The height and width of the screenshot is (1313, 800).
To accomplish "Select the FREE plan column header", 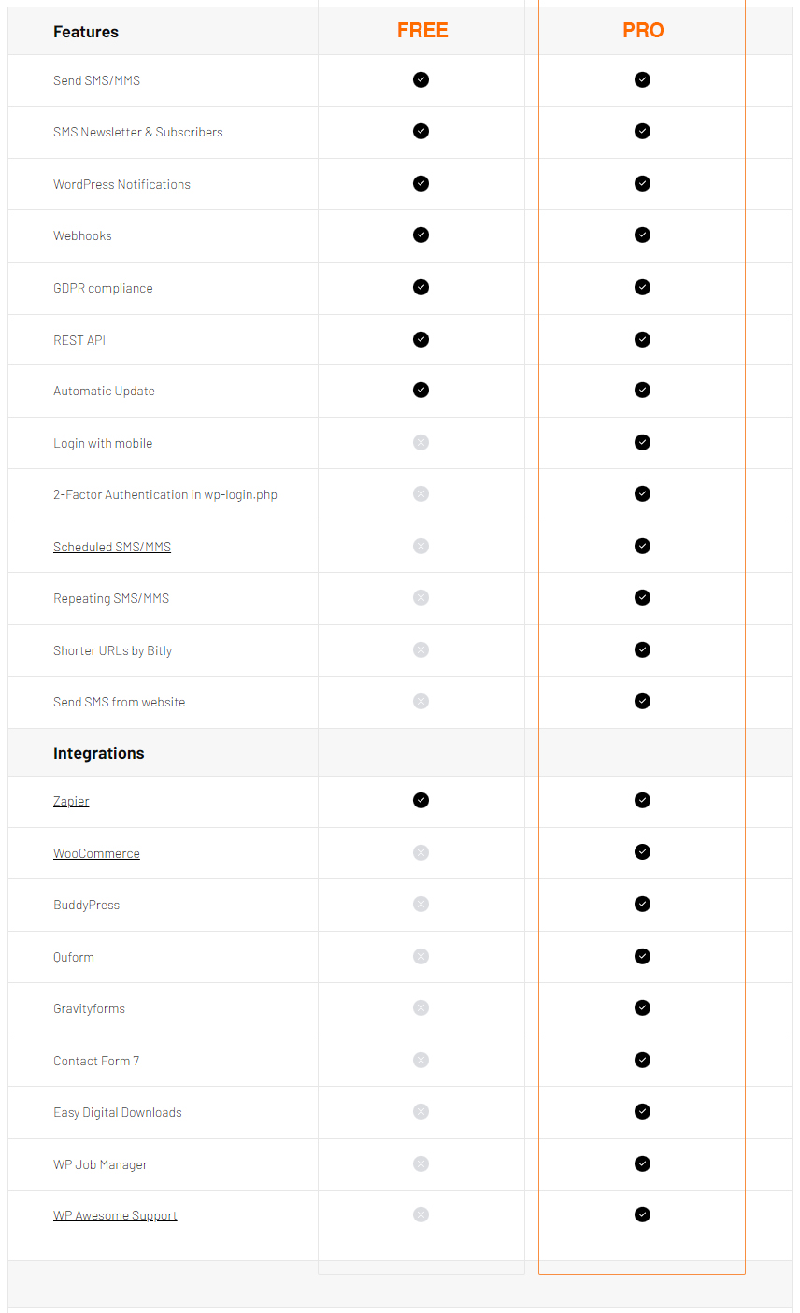I will point(422,31).
